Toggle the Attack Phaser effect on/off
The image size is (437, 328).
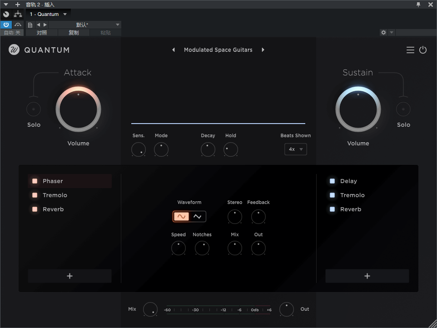35,181
